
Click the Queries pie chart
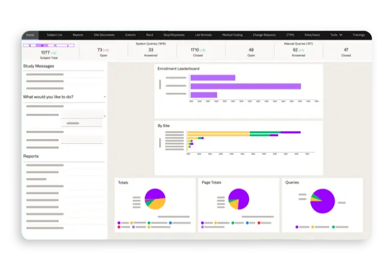[x=322, y=201]
